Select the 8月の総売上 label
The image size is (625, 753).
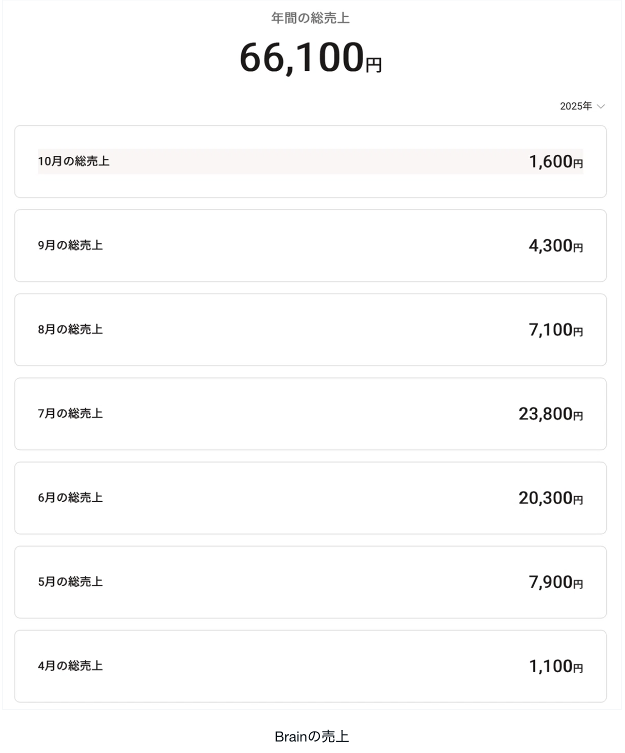(x=70, y=329)
